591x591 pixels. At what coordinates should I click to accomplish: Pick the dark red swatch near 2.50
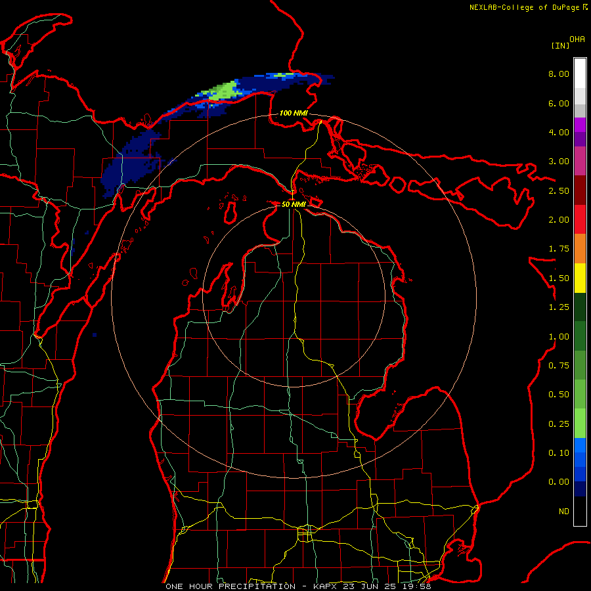[x=580, y=190]
